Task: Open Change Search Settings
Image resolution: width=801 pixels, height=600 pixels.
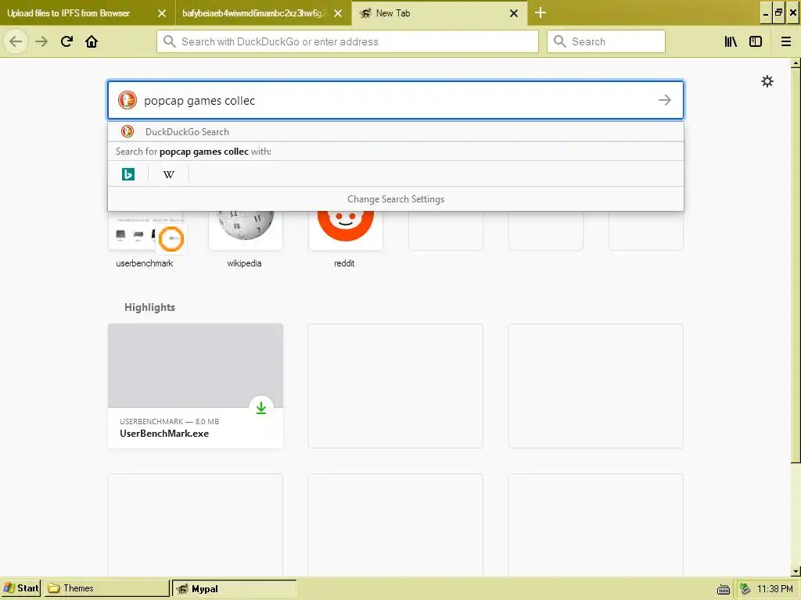Action: (395, 199)
